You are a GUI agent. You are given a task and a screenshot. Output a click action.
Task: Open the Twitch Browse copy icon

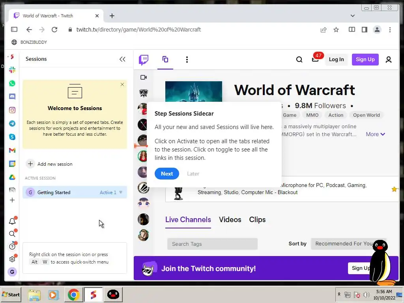[165, 60]
